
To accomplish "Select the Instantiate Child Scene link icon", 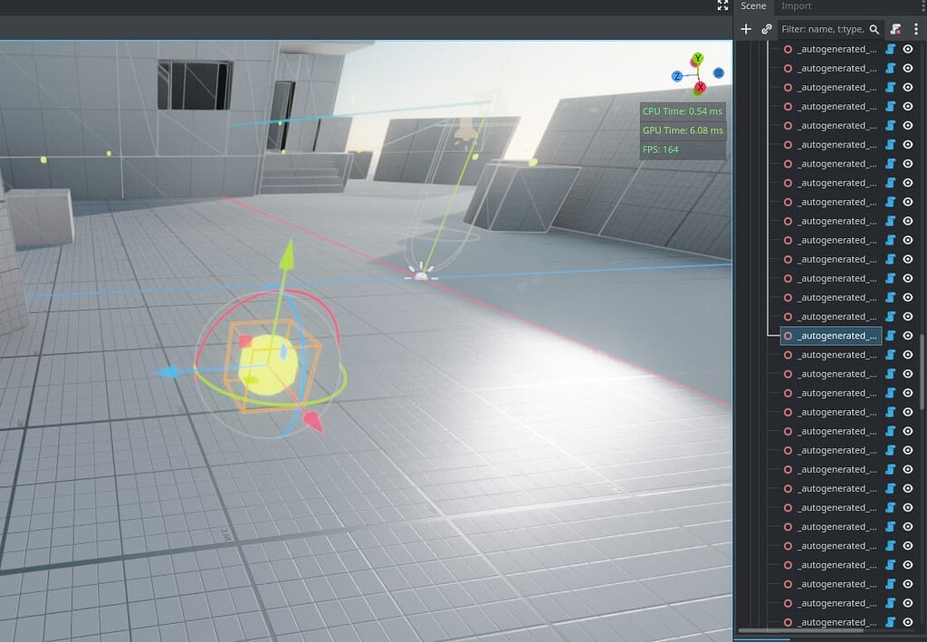I will [x=766, y=28].
